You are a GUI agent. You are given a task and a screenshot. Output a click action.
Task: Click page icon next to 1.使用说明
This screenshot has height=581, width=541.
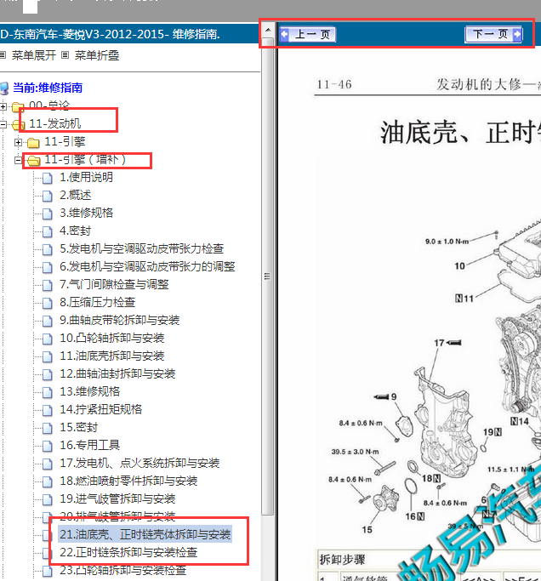point(48,179)
